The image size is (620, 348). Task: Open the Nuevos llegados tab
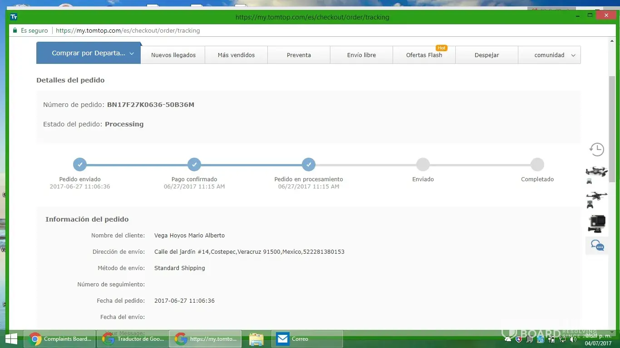(x=173, y=55)
